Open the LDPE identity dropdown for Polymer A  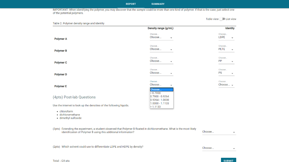(226, 37)
